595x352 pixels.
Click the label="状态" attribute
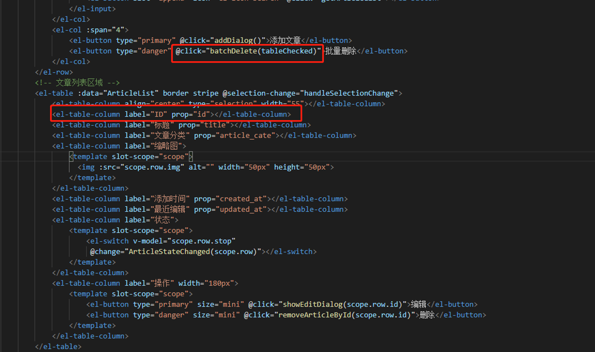[x=149, y=220]
